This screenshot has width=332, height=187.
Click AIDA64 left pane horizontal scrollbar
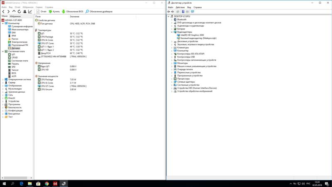pos(17,178)
